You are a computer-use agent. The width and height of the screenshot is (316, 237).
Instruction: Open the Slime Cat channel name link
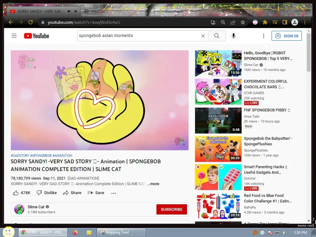coord(36,207)
